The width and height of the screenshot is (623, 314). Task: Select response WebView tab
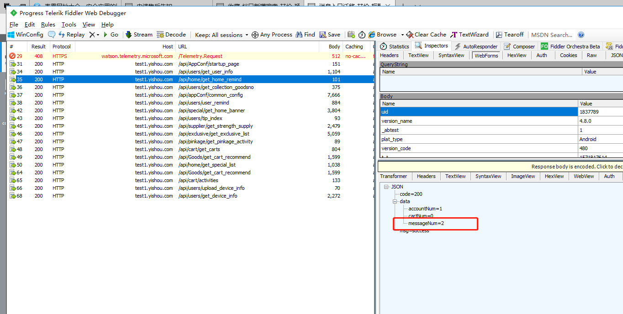584,176
